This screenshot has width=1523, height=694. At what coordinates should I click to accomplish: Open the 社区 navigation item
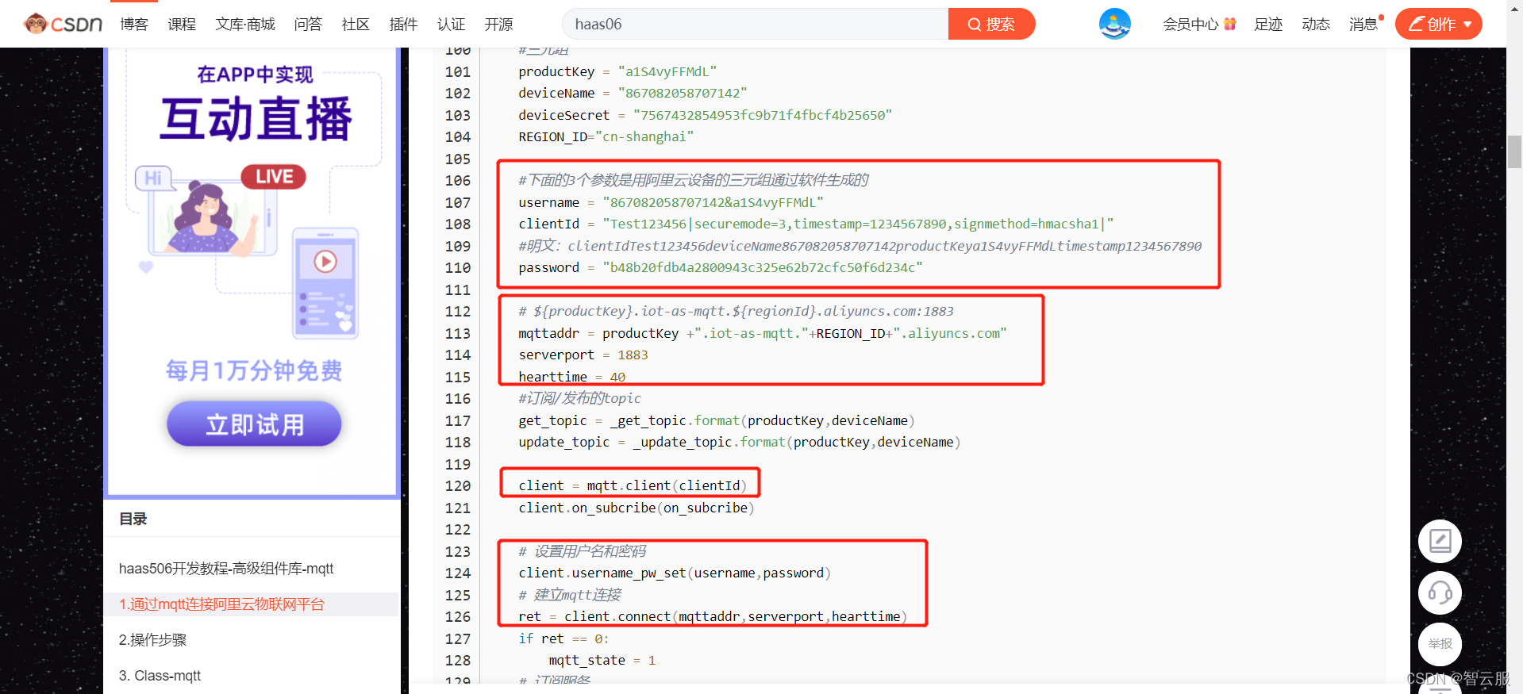tap(356, 24)
